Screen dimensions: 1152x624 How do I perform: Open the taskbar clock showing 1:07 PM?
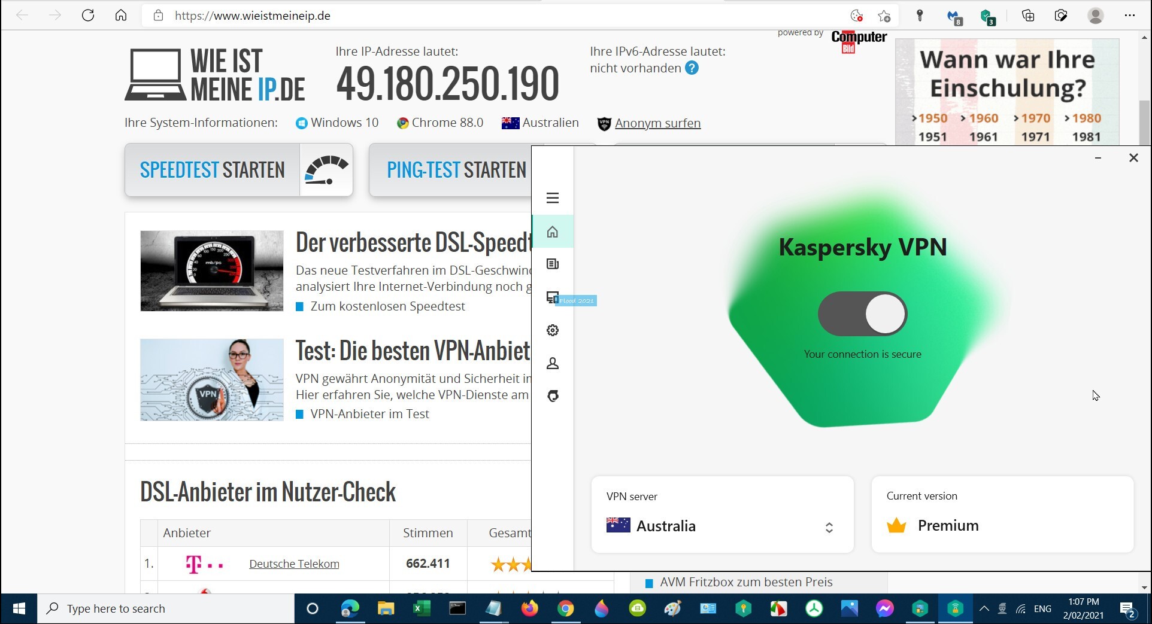coord(1083,608)
